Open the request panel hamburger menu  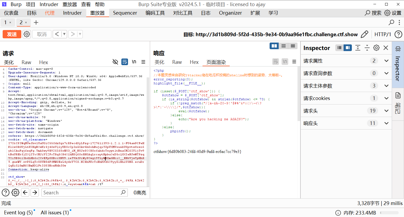click(x=143, y=62)
